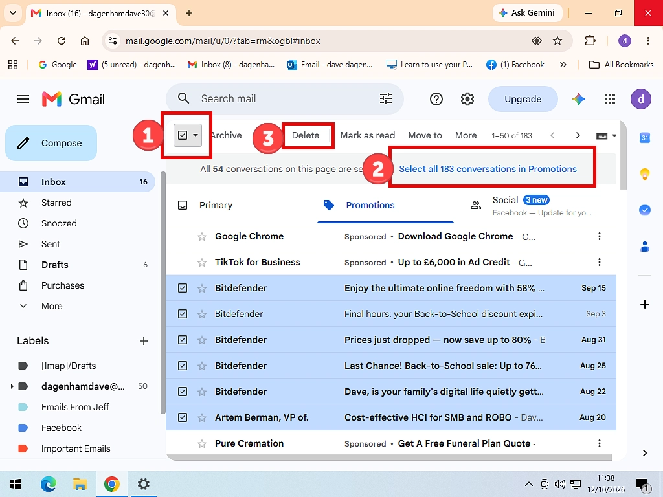
Task: Open Tasks icon in side panel
Action: click(x=645, y=210)
